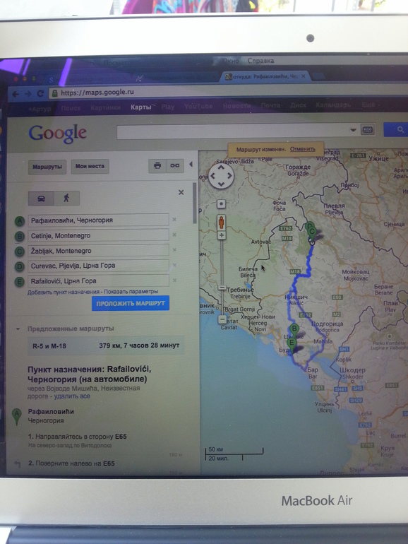Image resolution: width=408 pixels, height=544 pixels.
Task: Click destination D field Curevac, Pljevlja
Action: pos(98,266)
